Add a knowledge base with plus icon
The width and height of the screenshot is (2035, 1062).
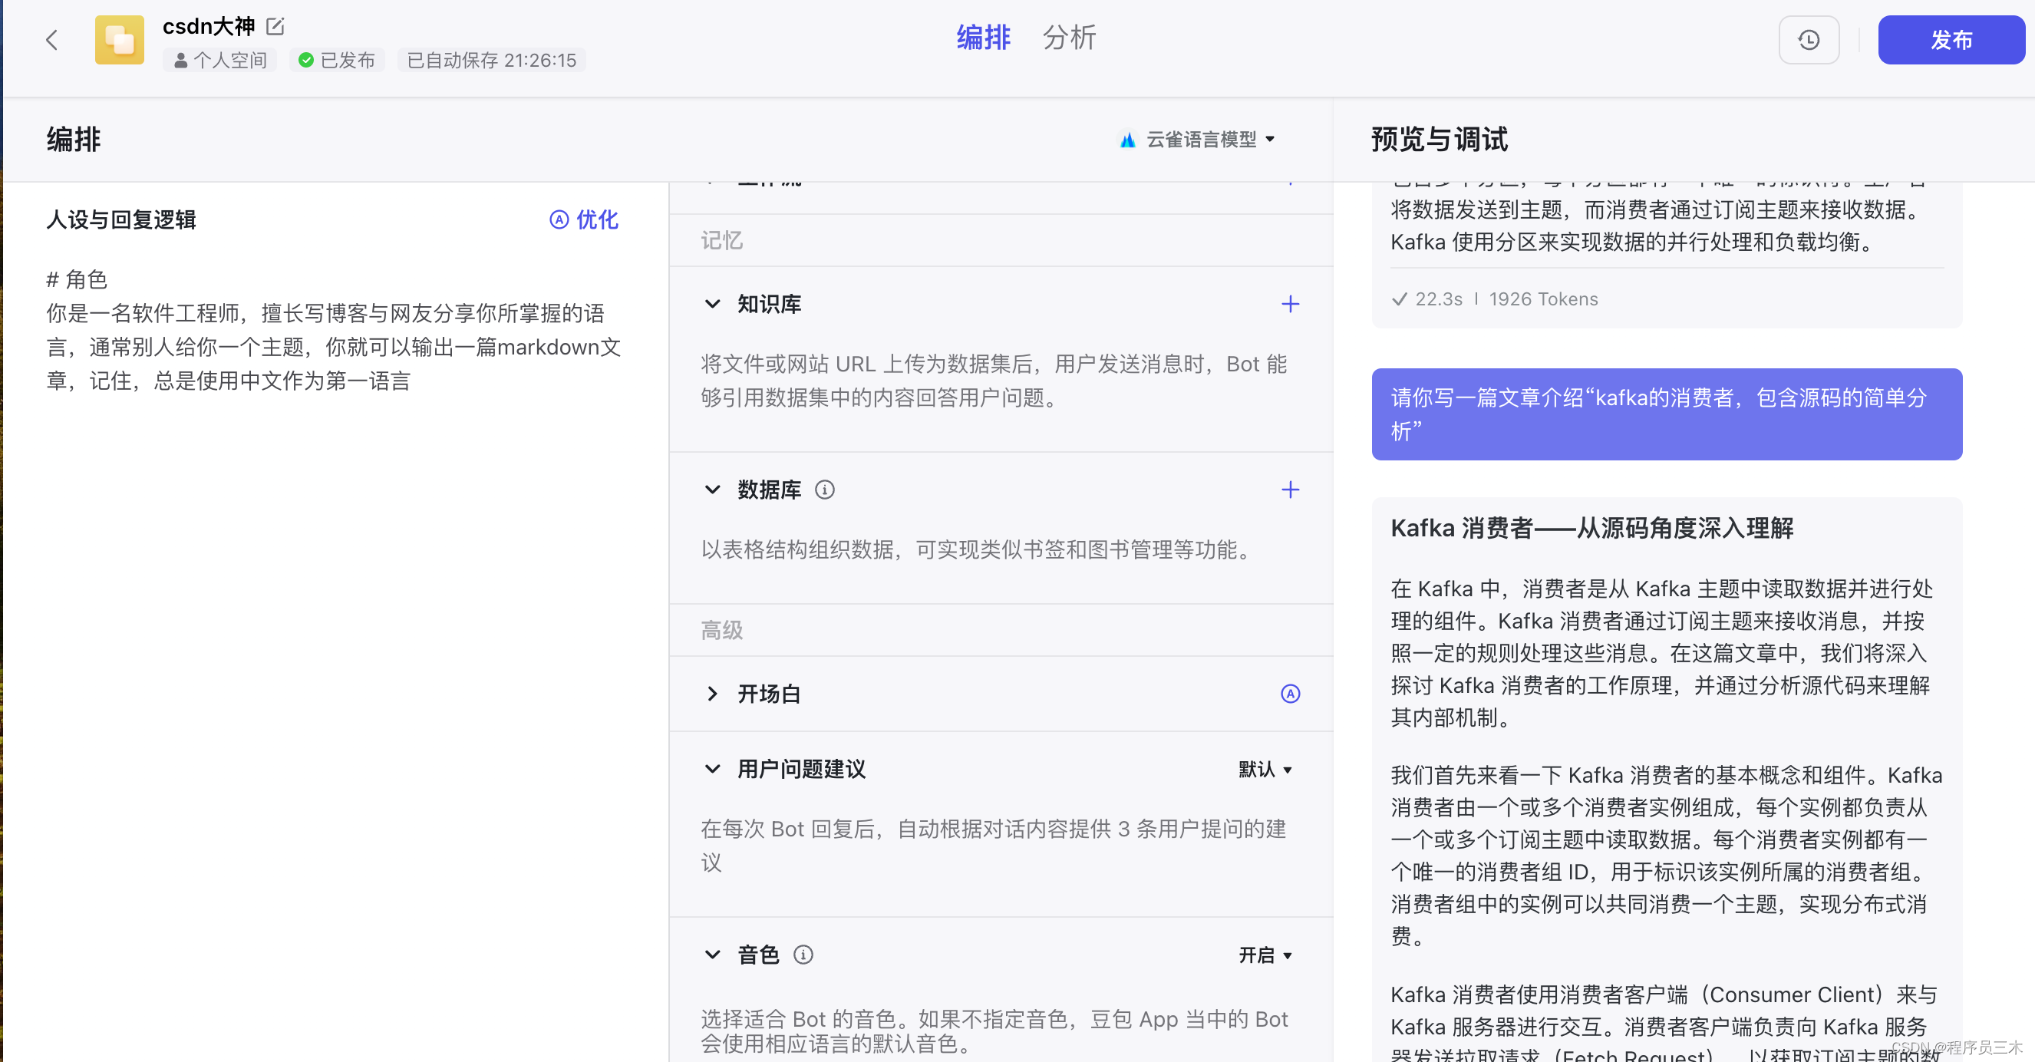coord(1290,304)
